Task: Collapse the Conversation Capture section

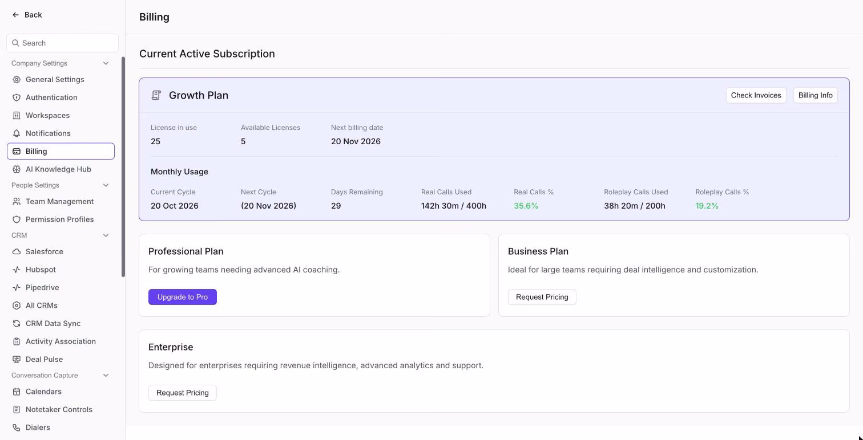Action: [106, 376]
